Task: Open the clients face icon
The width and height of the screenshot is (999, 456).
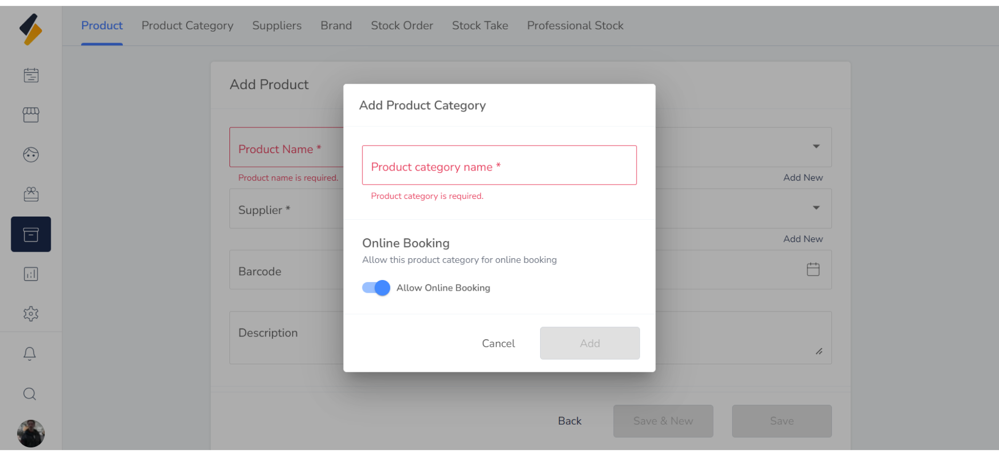Action: (x=31, y=155)
